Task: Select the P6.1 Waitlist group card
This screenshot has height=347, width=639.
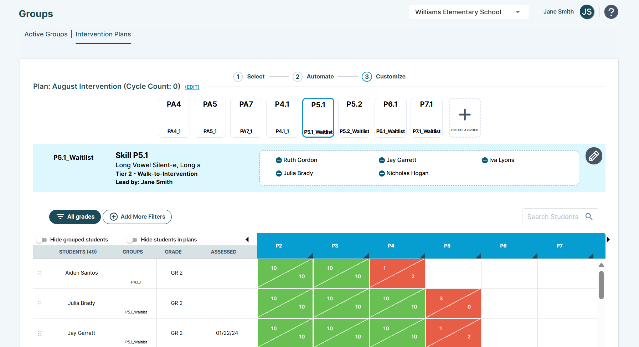Action: click(391, 118)
